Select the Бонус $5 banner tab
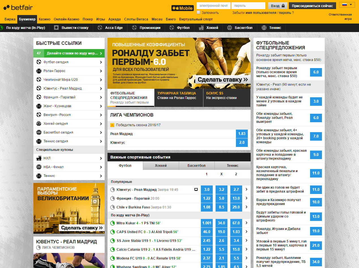Viewport: 359px width, 268px height. coord(227,98)
